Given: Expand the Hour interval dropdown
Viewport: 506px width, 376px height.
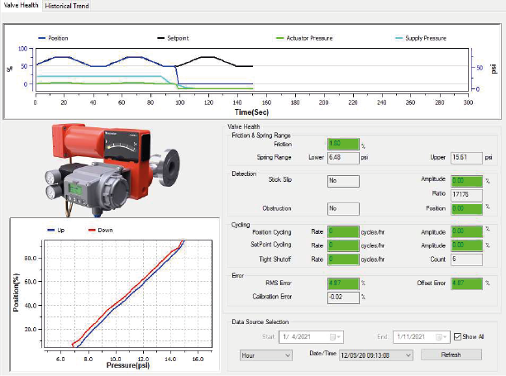Looking at the screenshot, I should click(x=289, y=355).
